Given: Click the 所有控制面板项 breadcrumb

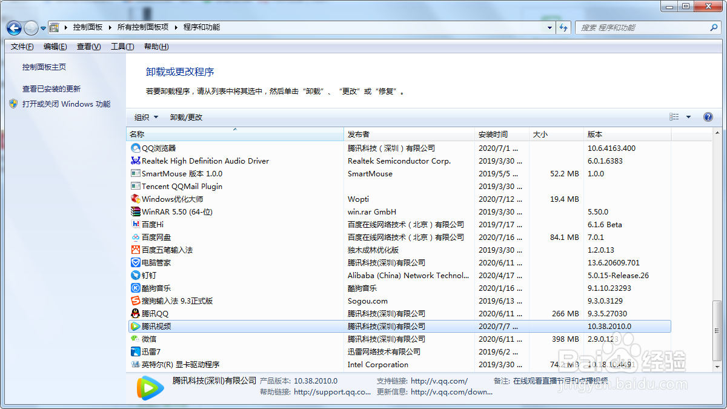Looking at the screenshot, I should coord(143,27).
